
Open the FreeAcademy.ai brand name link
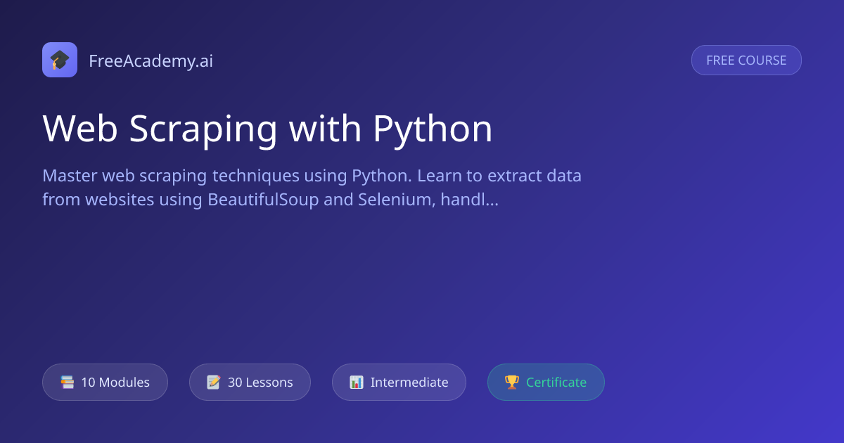click(x=151, y=61)
